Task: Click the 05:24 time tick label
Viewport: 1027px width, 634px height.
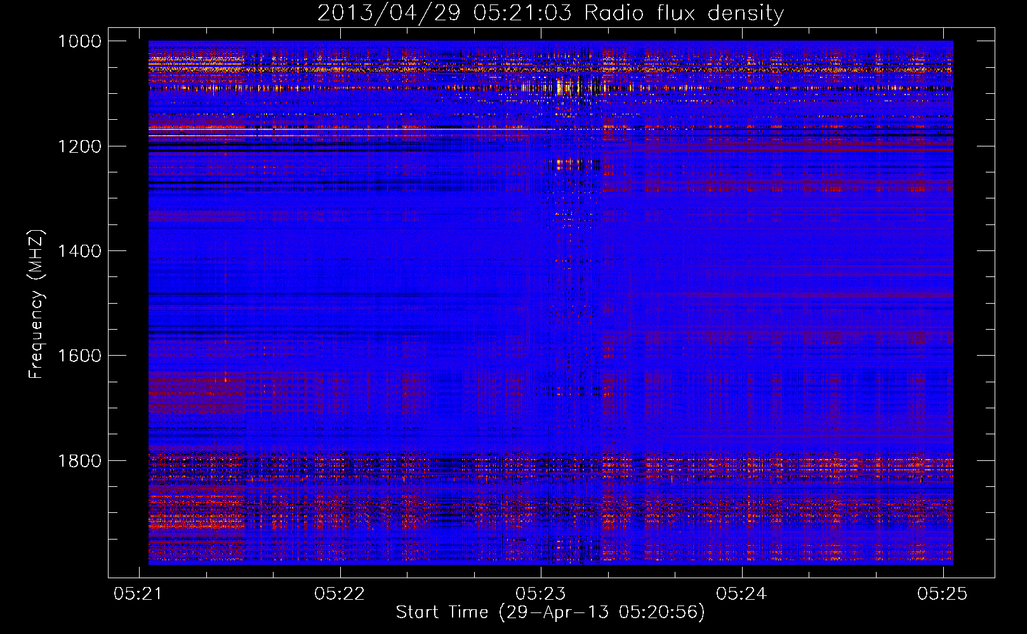Action: (x=741, y=593)
